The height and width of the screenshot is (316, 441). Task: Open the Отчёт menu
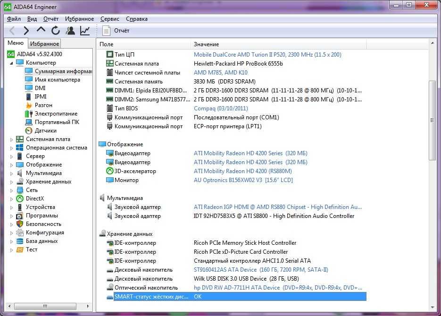(x=50, y=19)
